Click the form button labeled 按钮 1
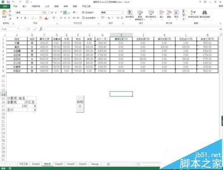This screenshot has width=223, height=170. click(x=80, y=104)
